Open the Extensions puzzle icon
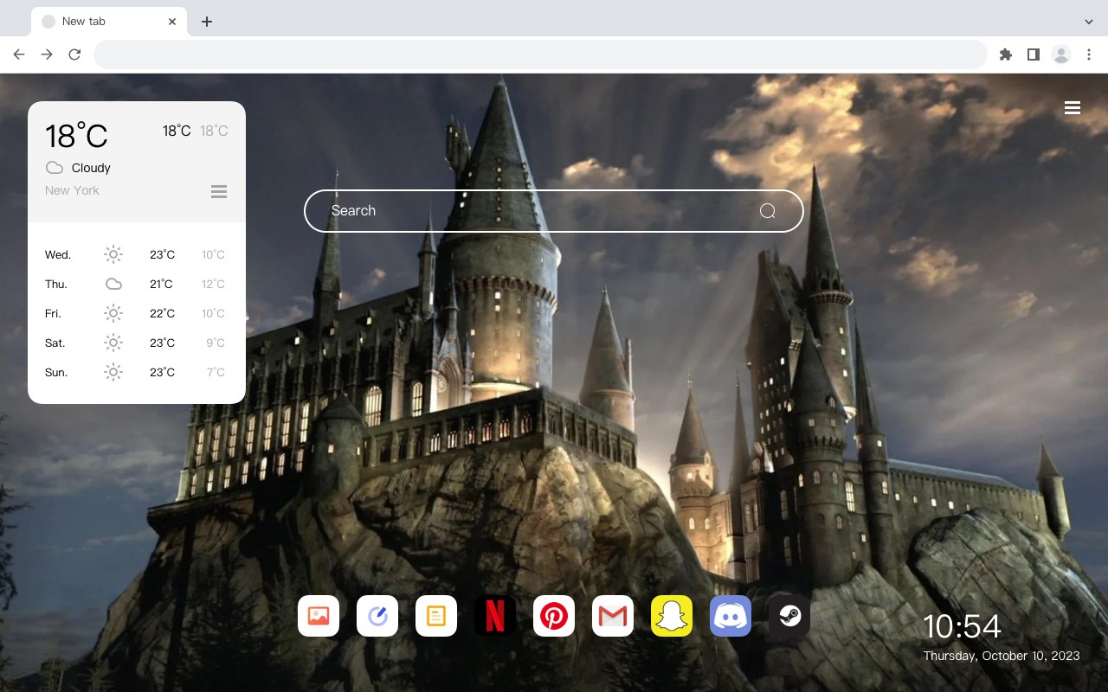1108x692 pixels. click(1006, 54)
